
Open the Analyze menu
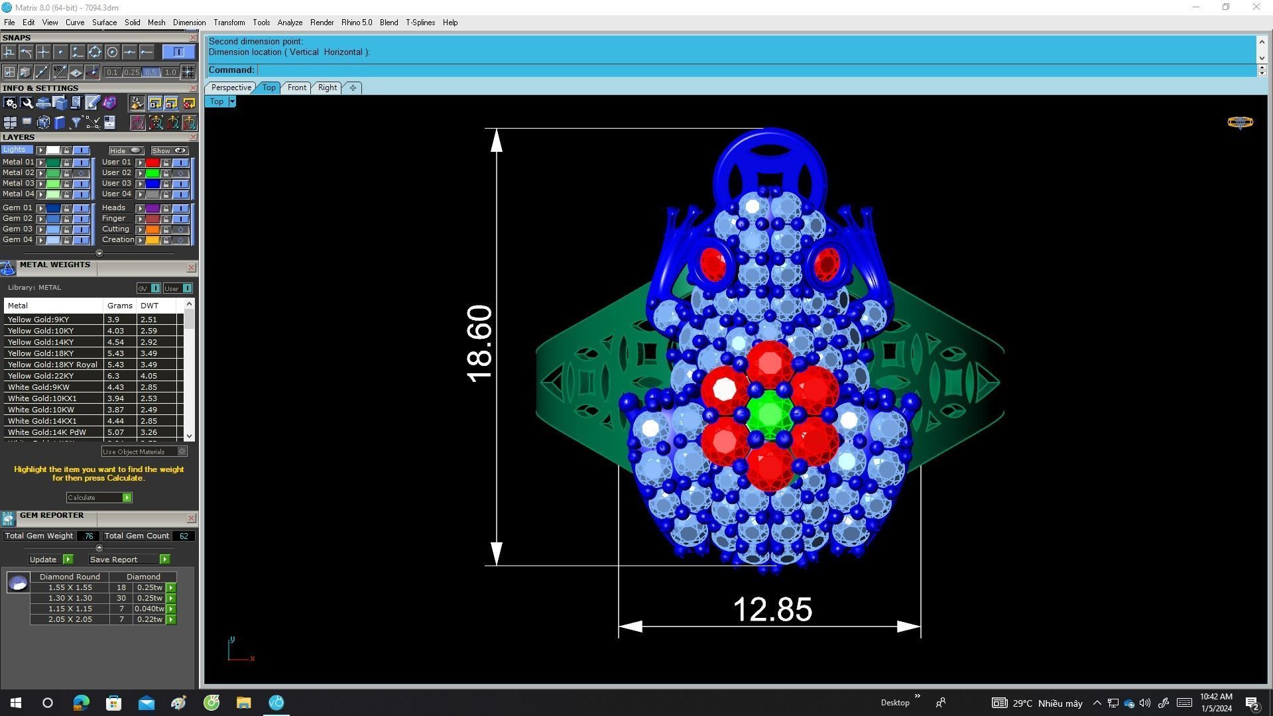[289, 23]
